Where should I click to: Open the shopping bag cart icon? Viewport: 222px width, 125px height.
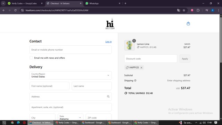(188, 24)
